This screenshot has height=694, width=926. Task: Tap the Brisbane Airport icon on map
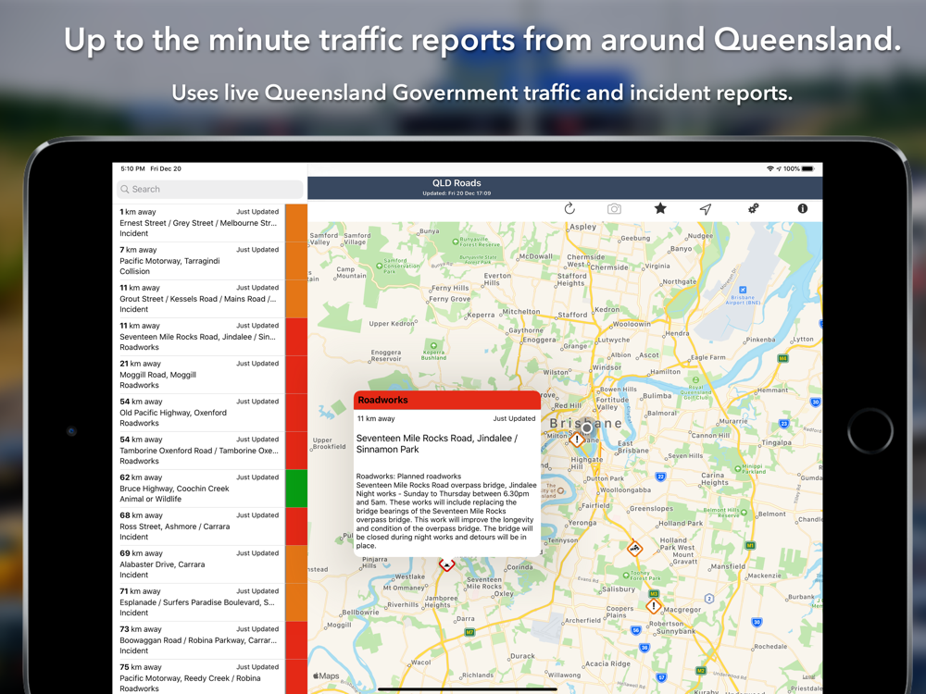tap(743, 290)
